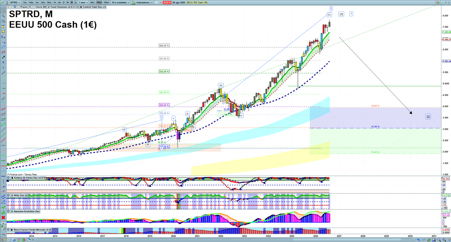
Task: Select the 35kU history units button
Action: pos(106,3)
